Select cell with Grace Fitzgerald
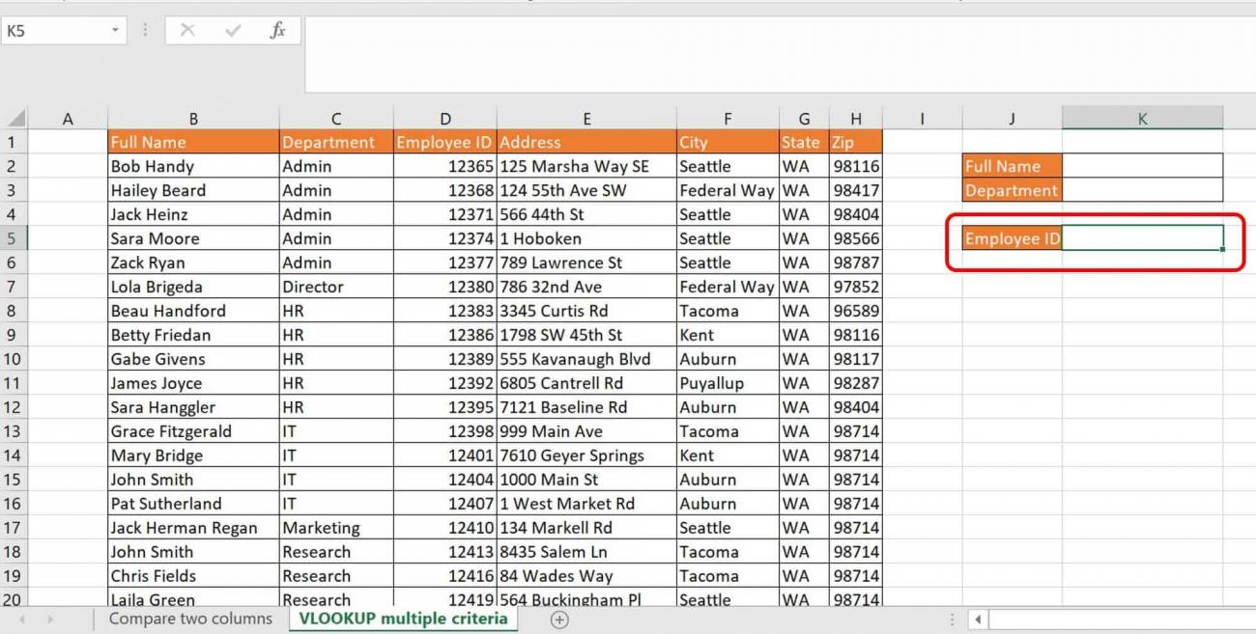The image size is (1256, 634). 193,431
